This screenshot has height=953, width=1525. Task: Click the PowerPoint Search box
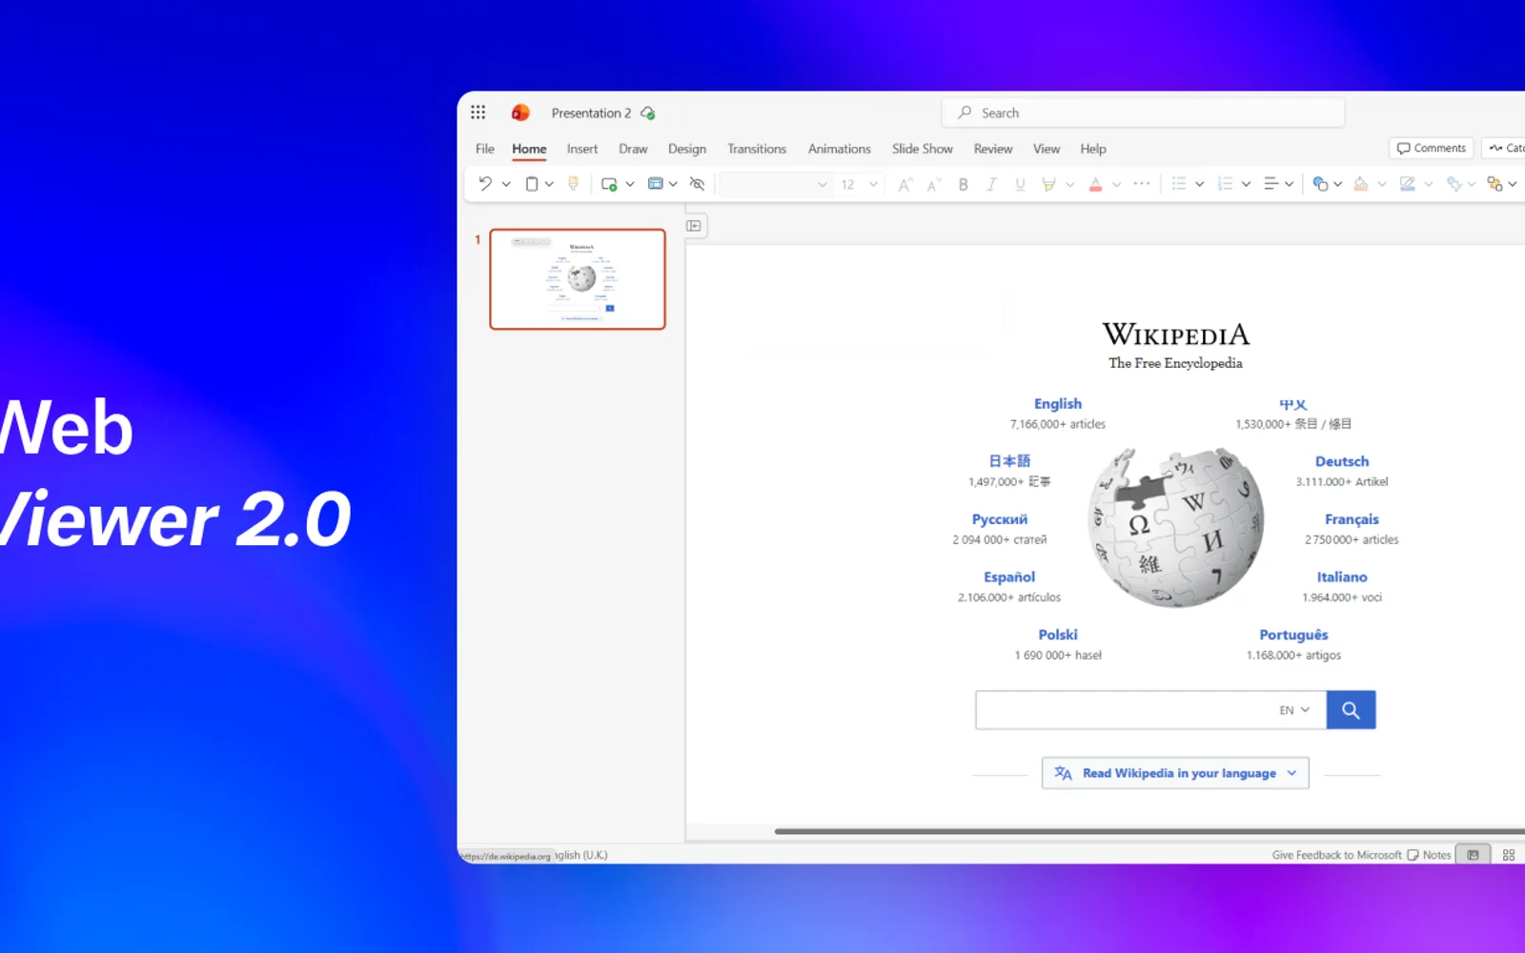pos(1144,112)
